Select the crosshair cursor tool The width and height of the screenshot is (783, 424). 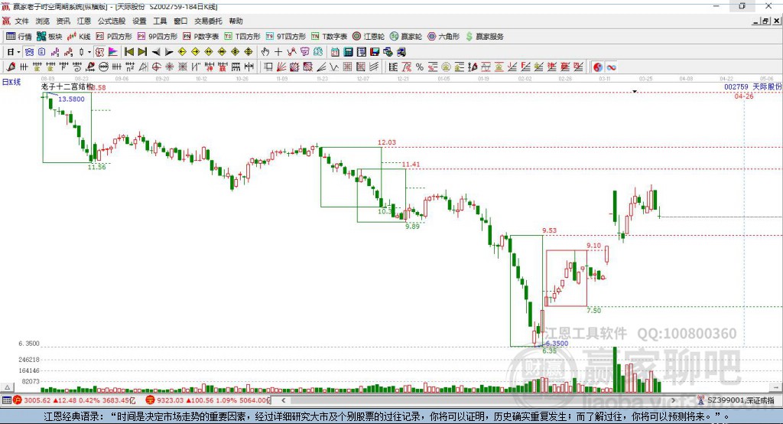coord(278,52)
